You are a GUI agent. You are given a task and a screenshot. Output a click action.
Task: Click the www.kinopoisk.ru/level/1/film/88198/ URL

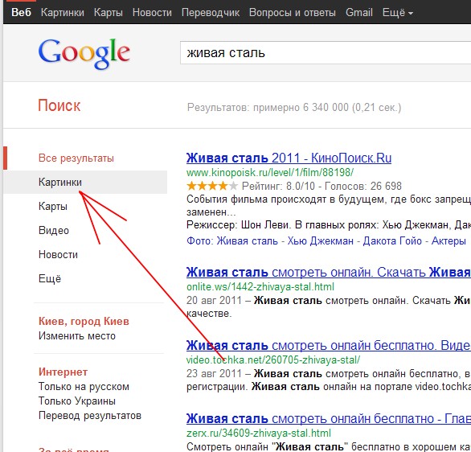click(270, 172)
